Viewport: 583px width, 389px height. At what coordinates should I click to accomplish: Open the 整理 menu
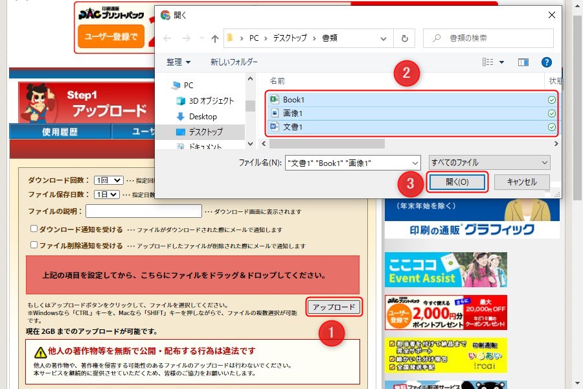[178, 62]
